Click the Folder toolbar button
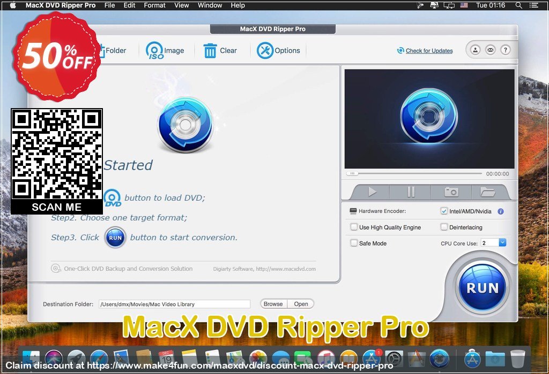This screenshot has height=374, width=549. [113, 51]
